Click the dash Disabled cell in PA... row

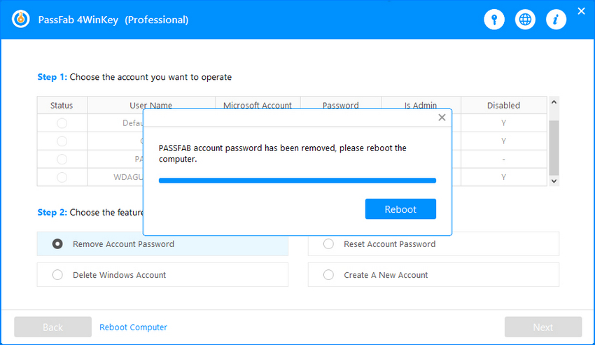pyautogui.click(x=503, y=159)
